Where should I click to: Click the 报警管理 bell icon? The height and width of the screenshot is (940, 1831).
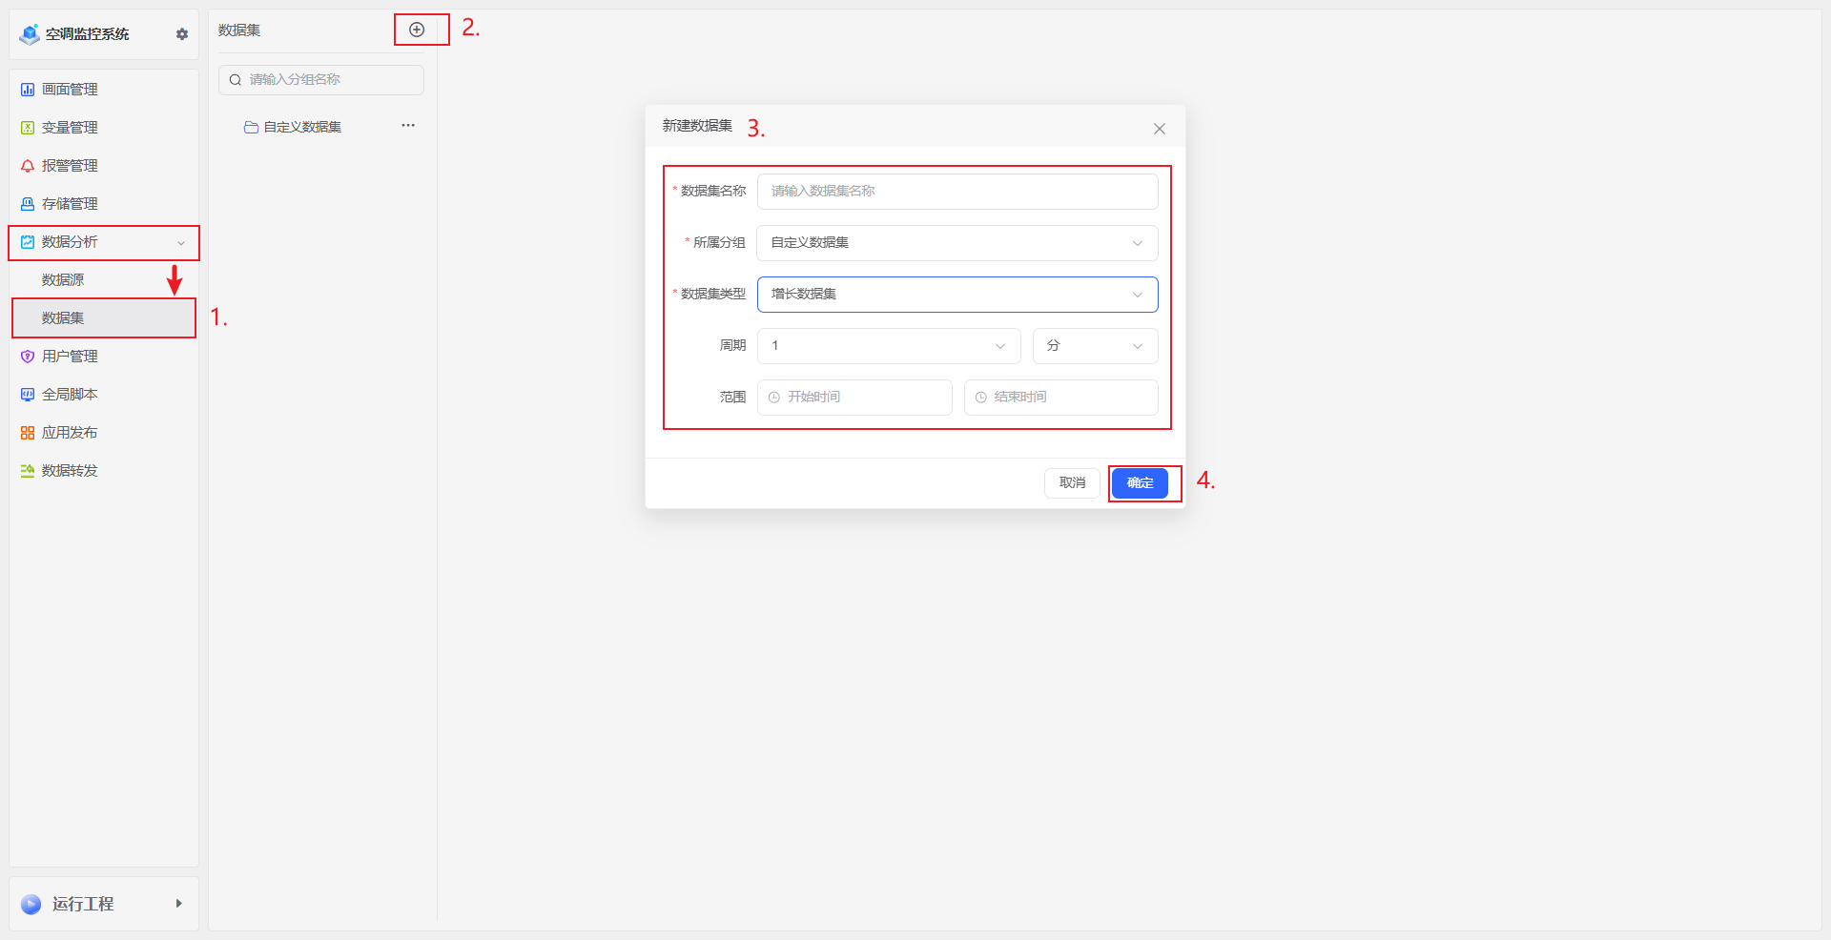(x=28, y=166)
